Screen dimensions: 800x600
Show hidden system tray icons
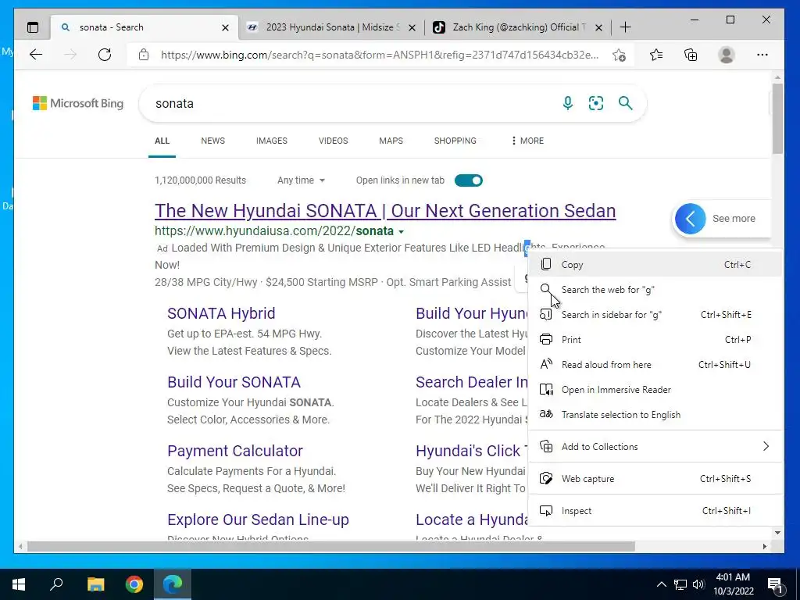coord(661,584)
